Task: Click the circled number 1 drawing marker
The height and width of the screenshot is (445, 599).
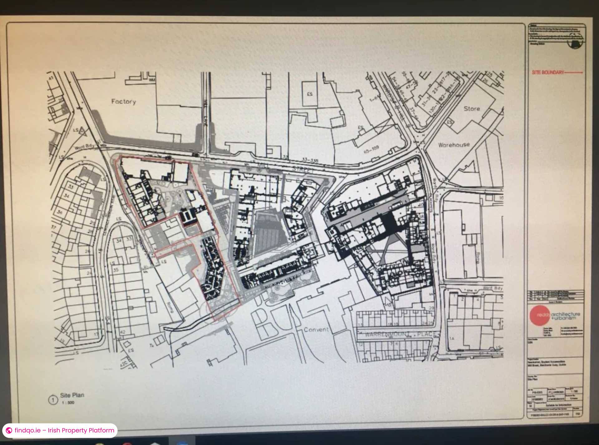Action: tap(53, 400)
